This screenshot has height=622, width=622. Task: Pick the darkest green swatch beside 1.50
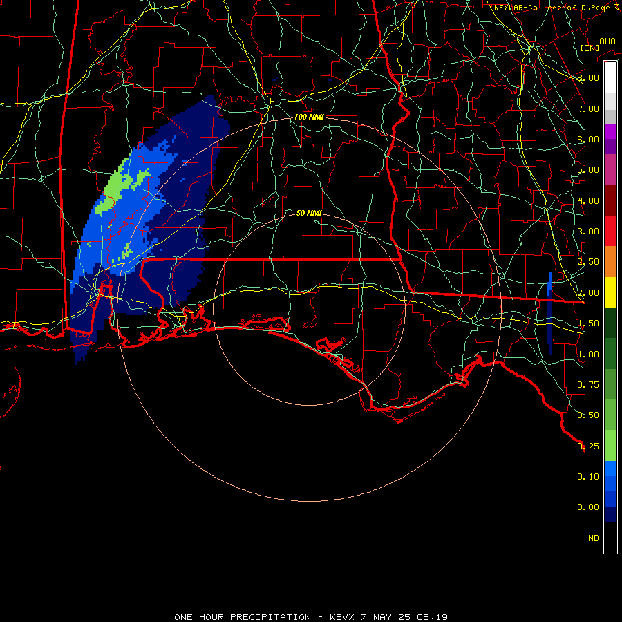[610, 323]
